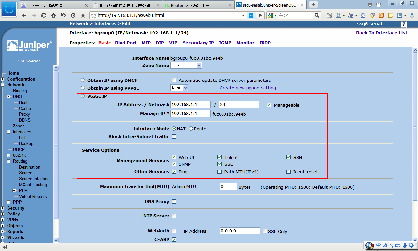
Task: Click Back To Interface List link
Action: pos(381,33)
